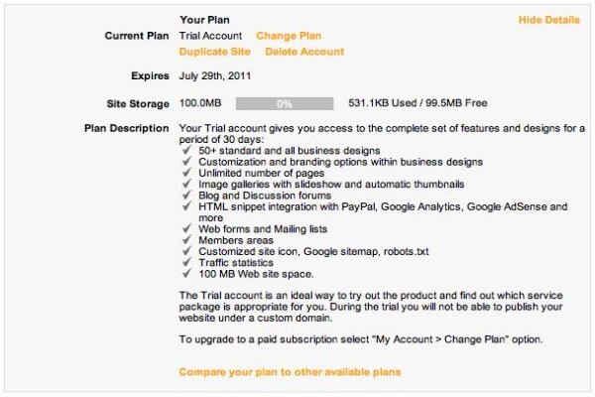The width and height of the screenshot is (595, 397).
Task: Click checkmark beside 50+ standard designs
Action: 186,150
